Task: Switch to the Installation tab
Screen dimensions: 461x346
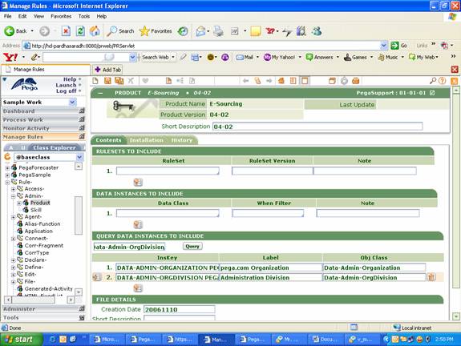Action: click(x=147, y=140)
